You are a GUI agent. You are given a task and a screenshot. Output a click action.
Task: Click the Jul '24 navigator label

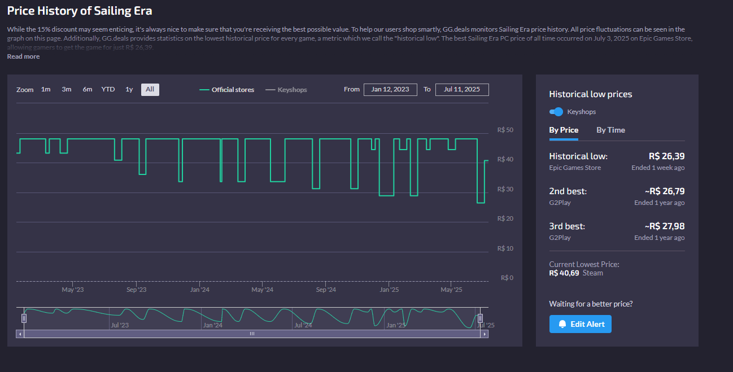(303, 325)
